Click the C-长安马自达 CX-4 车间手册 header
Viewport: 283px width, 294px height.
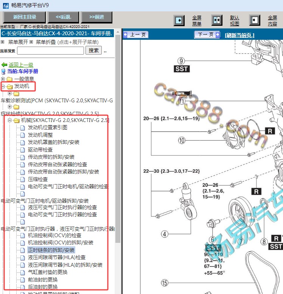coord(57,33)
